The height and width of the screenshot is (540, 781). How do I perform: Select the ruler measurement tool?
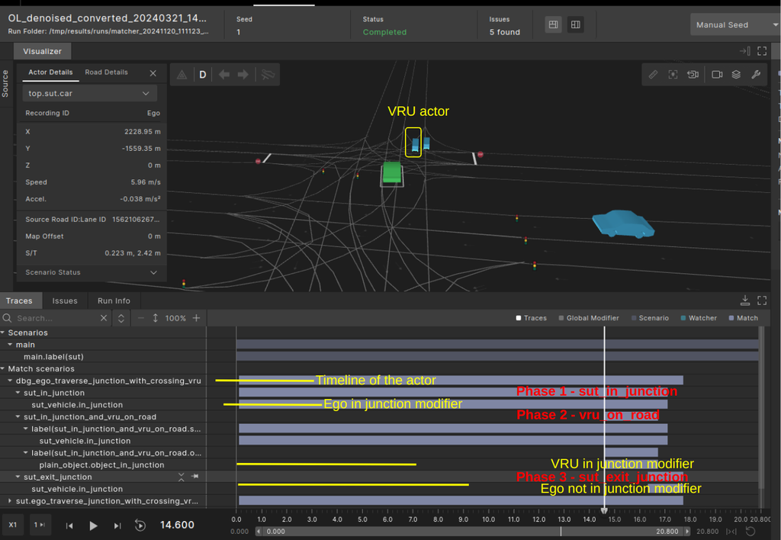(x=653, y=75)
